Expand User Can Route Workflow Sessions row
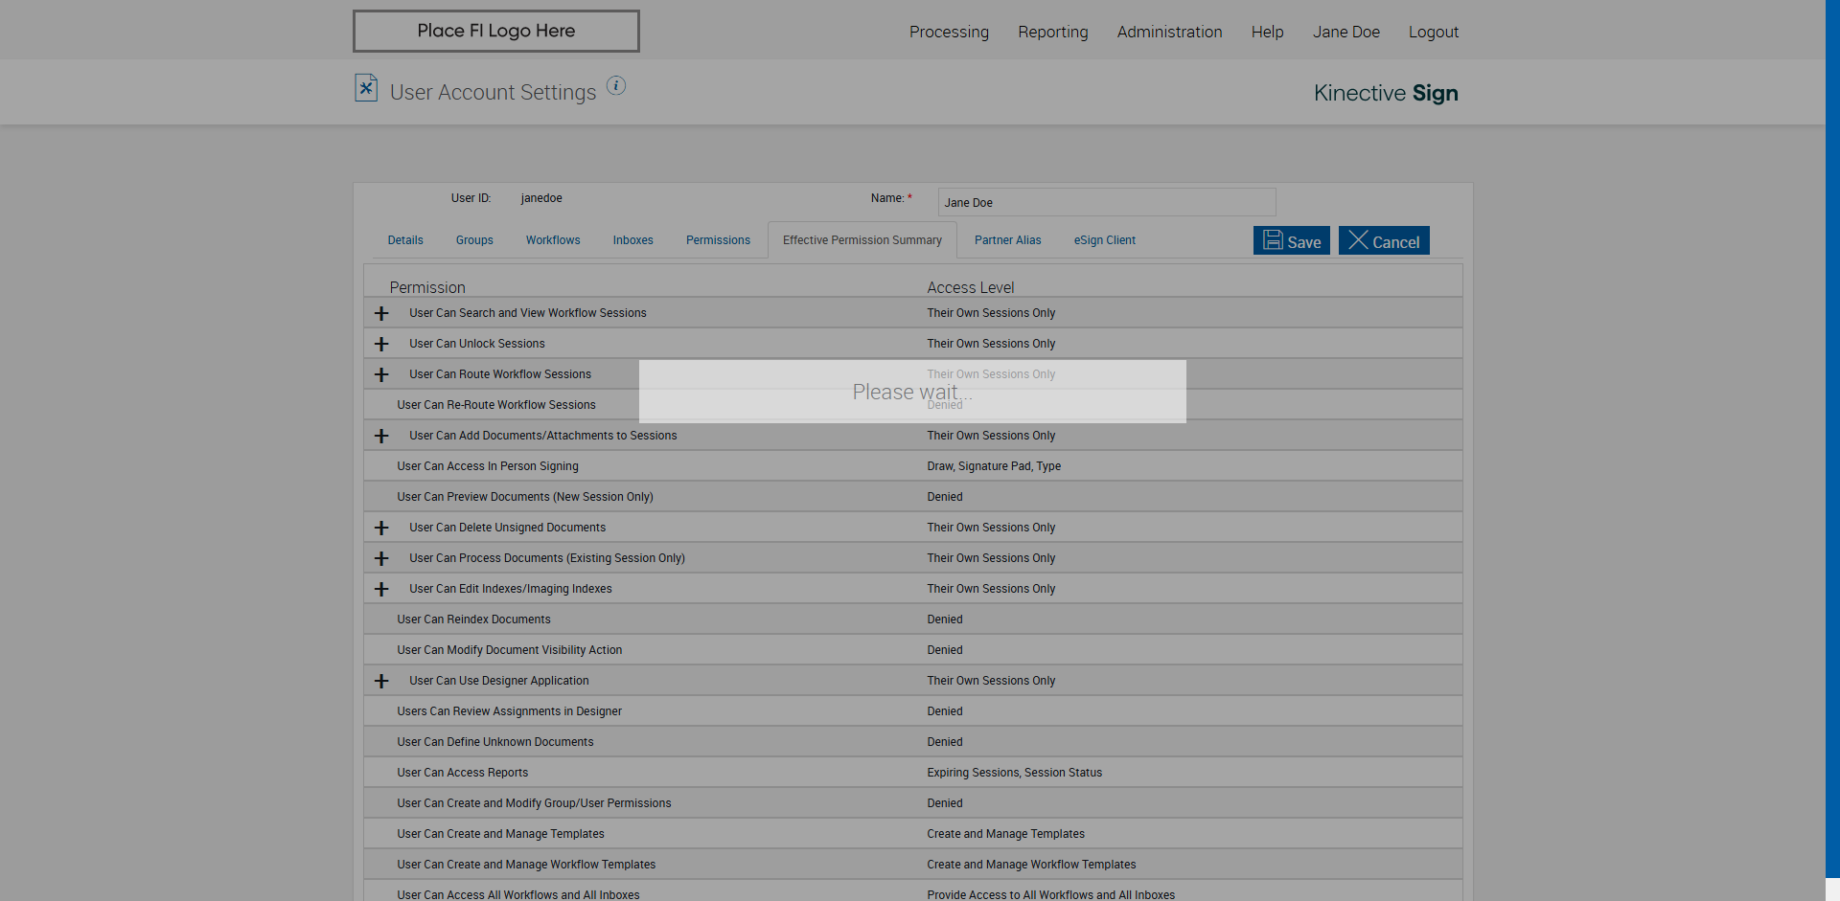 click(381, 374)
